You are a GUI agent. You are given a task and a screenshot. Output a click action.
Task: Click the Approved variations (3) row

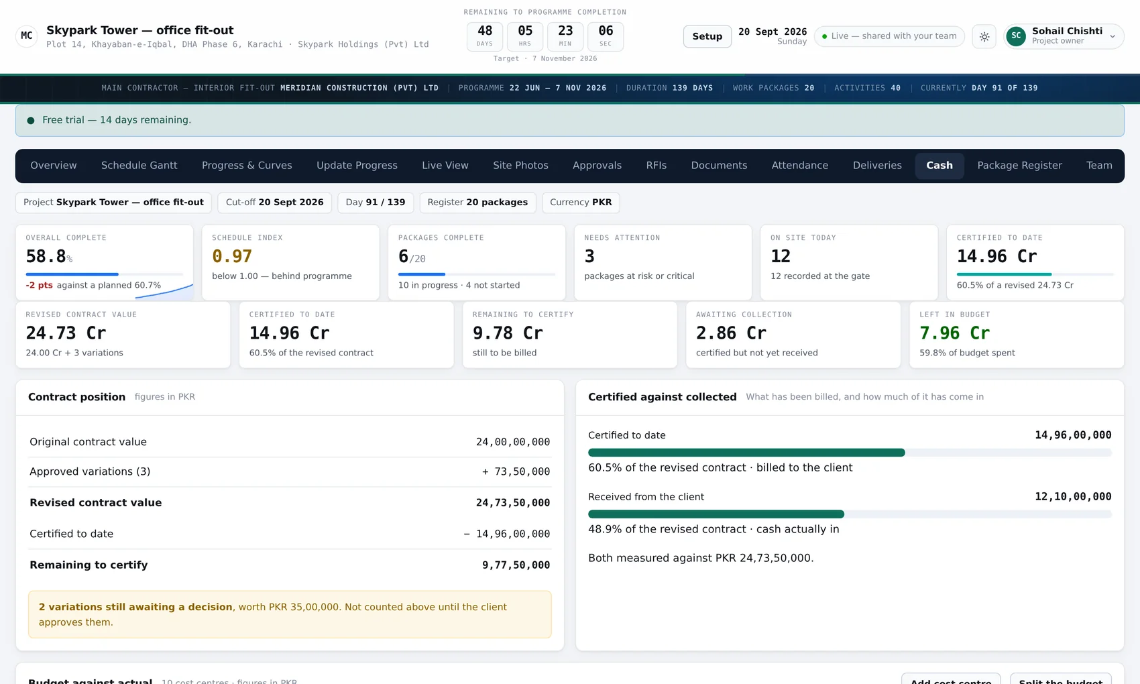(x=290, y=472)
